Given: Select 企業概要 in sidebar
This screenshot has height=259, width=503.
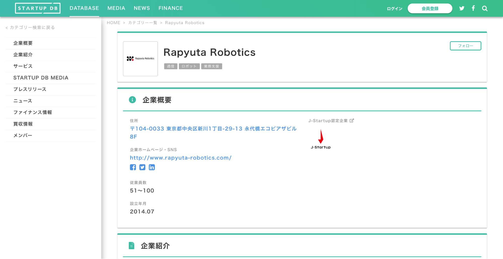Looking at the screenshot, I should pyautogui.click(x=51, y=43).
